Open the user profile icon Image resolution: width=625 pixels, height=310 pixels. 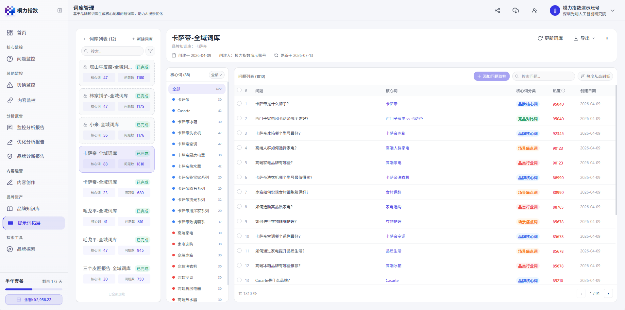pyautogui.click(x=534, y=10)
